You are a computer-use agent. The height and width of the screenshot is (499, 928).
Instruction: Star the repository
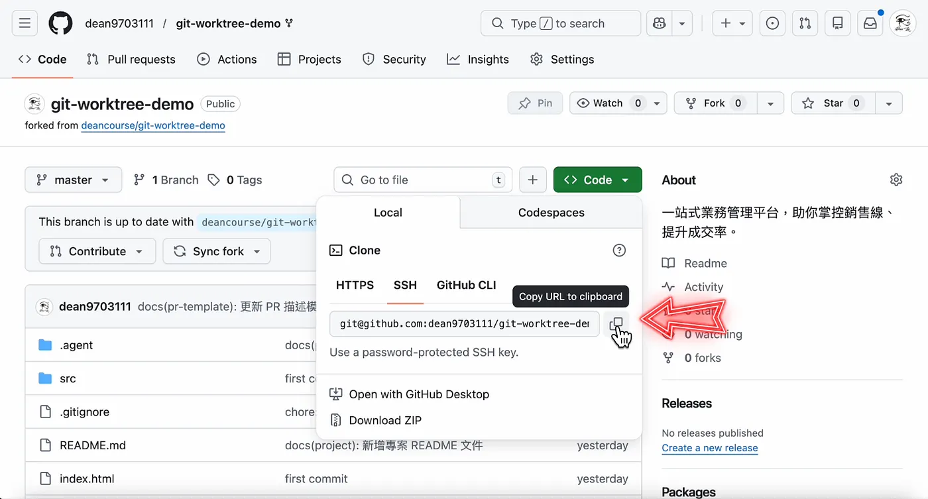[832, 103]
